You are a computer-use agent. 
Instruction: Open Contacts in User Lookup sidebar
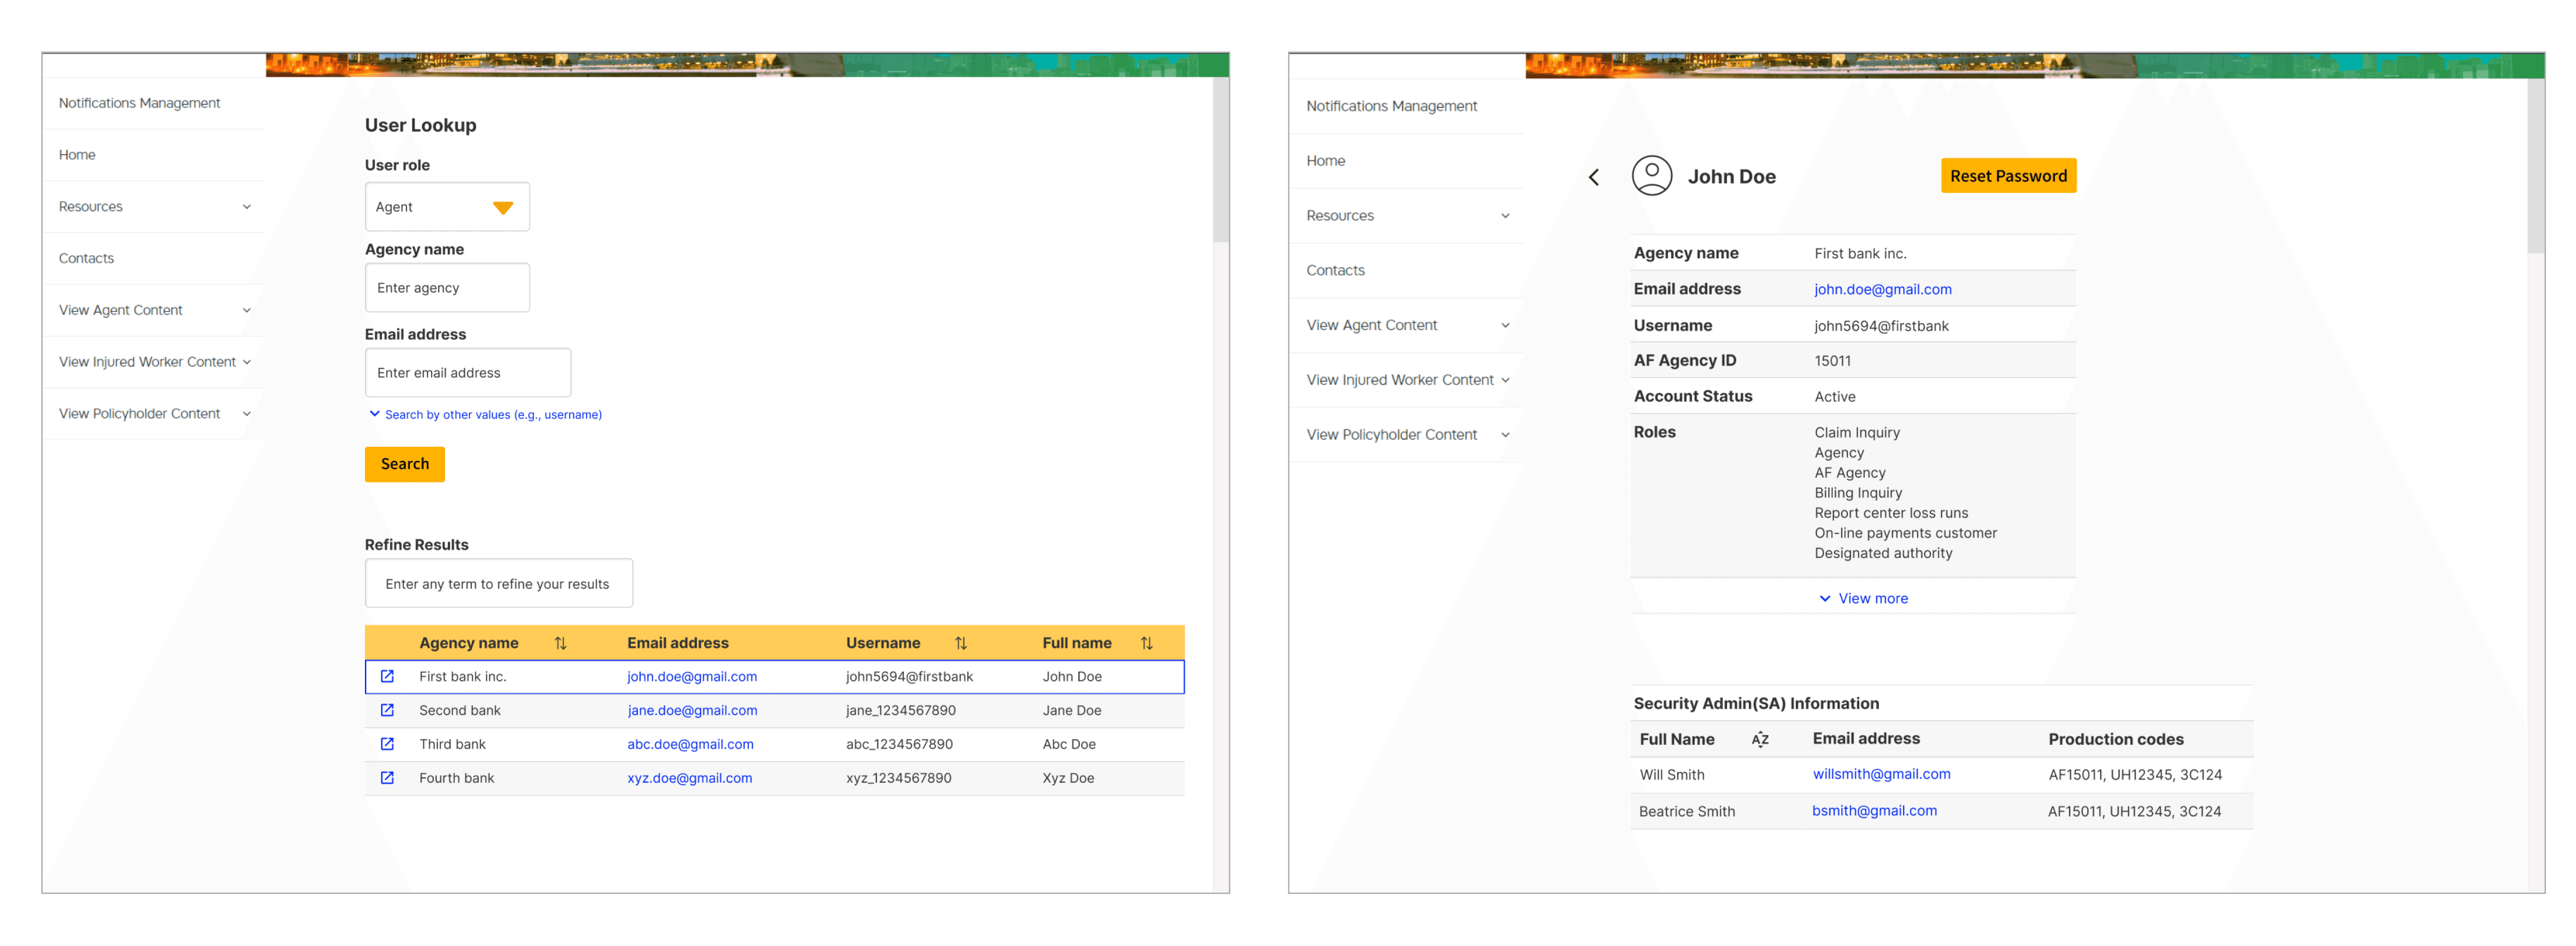click(x=86, y=259)
